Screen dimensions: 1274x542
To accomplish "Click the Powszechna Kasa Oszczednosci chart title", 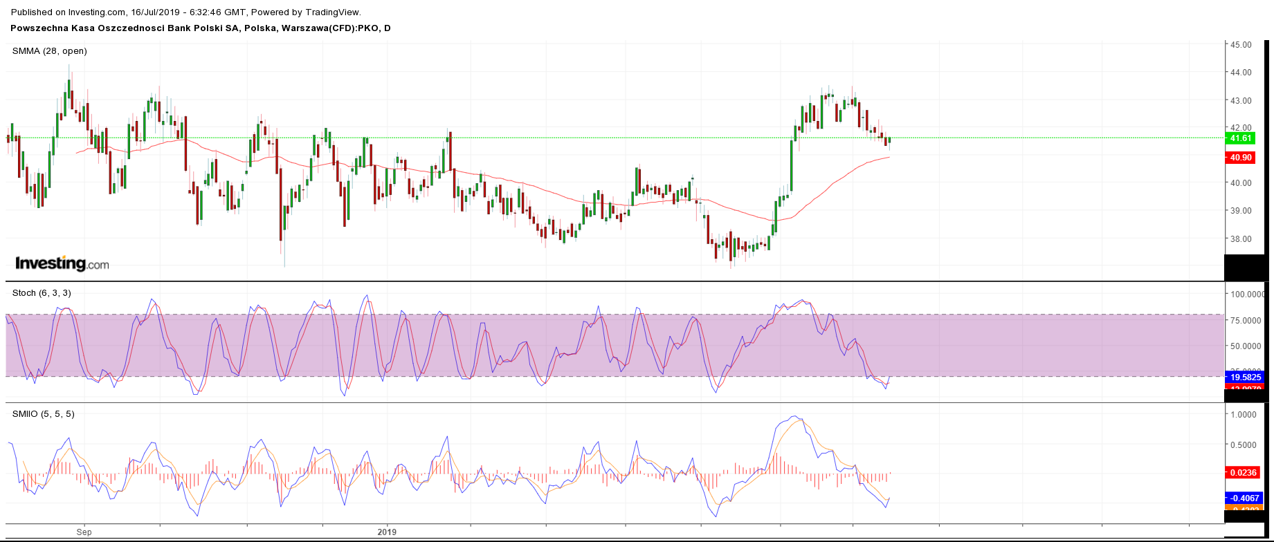I will click(201, 28).
